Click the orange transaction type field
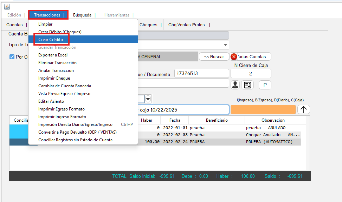 tap(263, 109)
